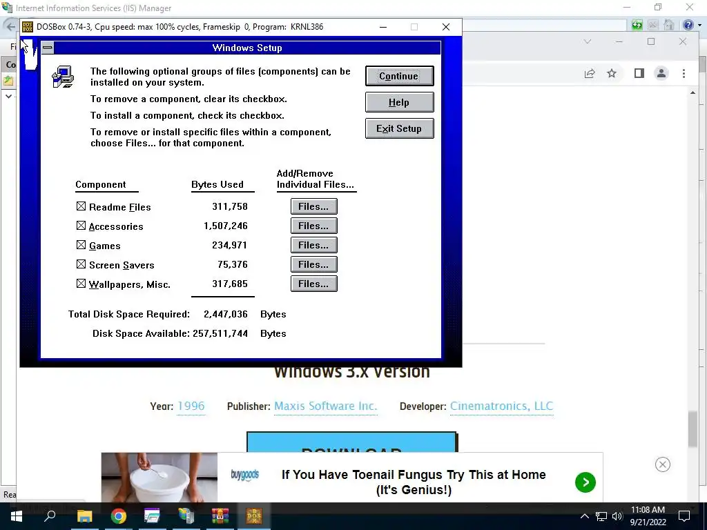Click the toenail fungus ad headline
The height and width of the screenshot is (530, 707).
pos(414,482)
